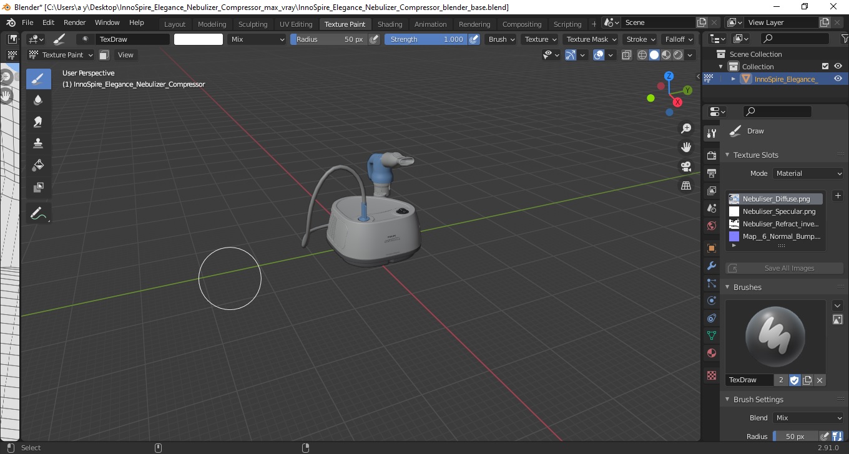
Task: Open Active Tool properties tab
Action: pos(711,133)
